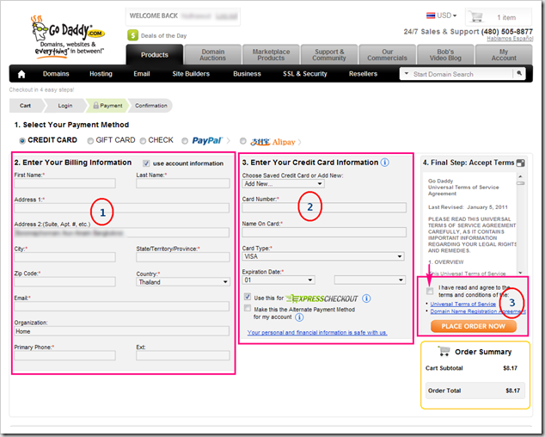Open the Resellers menu
The height and width of the screenshot is (437, 545).
pyautogui.click(x=364, y=74)
